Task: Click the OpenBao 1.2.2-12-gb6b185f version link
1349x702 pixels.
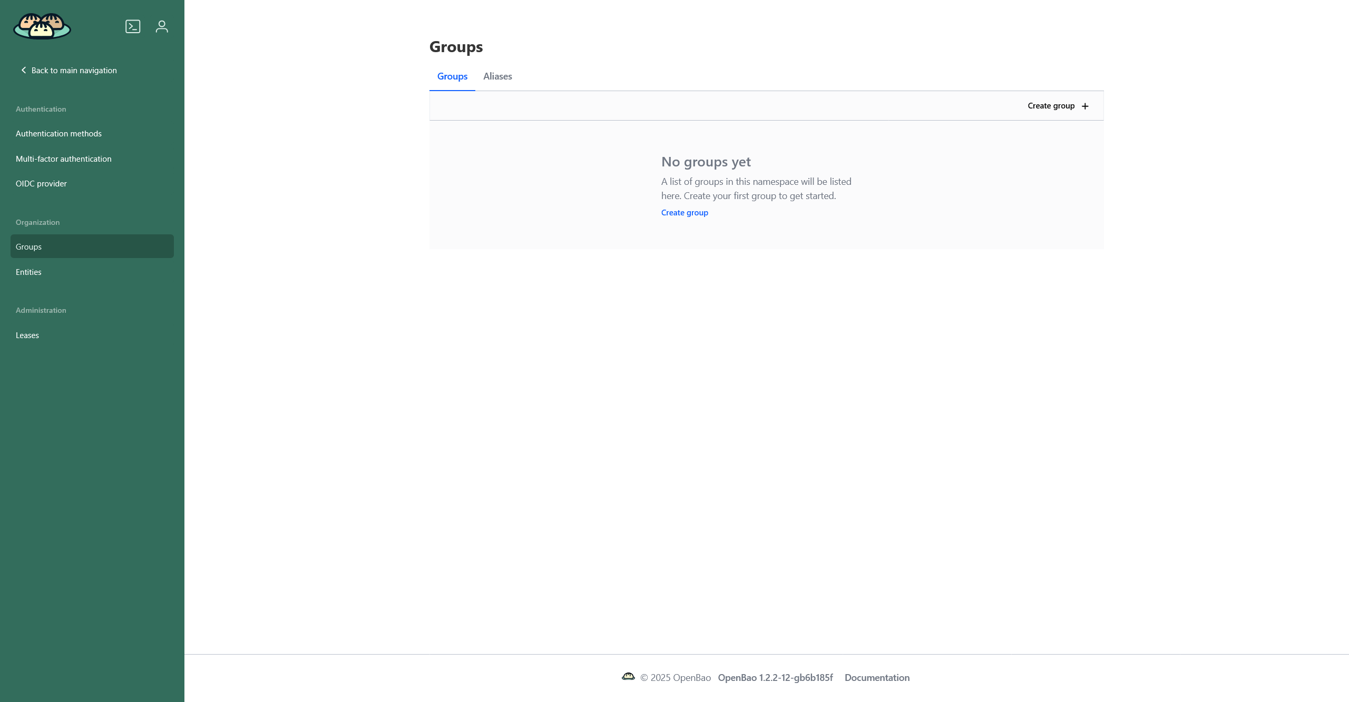Action: click(776, 677)
